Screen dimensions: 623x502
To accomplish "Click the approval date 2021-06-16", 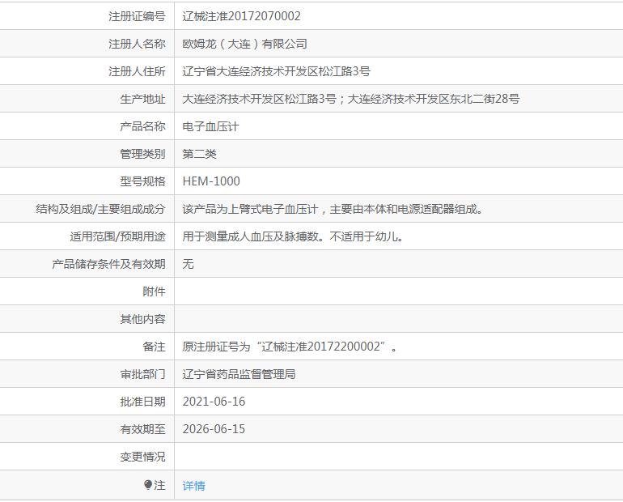I will [214, 402].
